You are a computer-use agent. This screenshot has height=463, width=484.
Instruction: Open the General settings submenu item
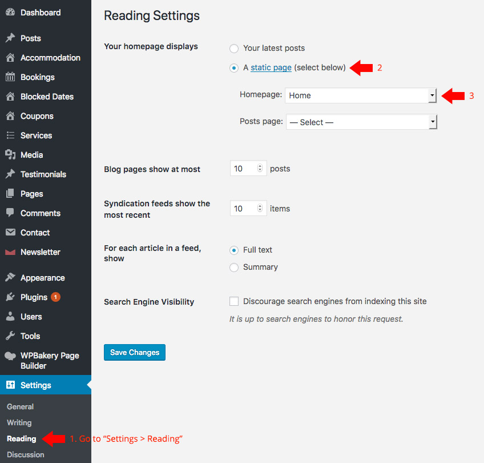pyautogui.click(x=21, y=407)
